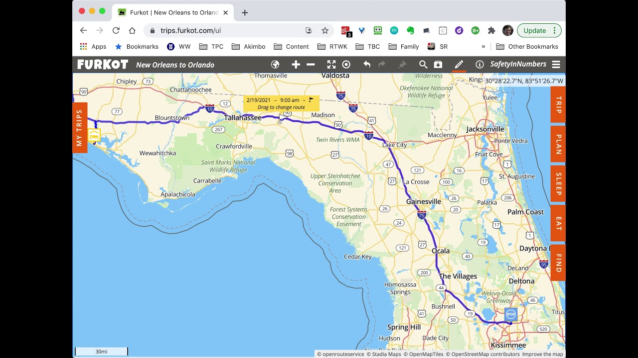The width and height of the screenshot is (638, 358).
Task: Open a new browser tab
Action: (245, 12)
